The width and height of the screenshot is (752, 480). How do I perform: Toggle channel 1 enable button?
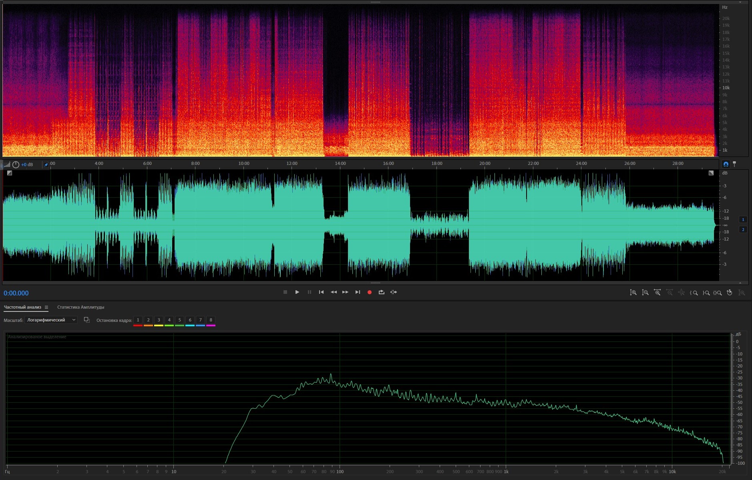(743, 219)
